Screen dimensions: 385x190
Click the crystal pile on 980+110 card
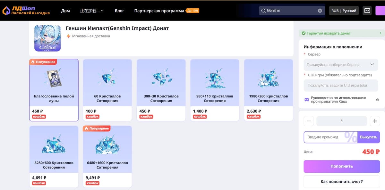215,78
